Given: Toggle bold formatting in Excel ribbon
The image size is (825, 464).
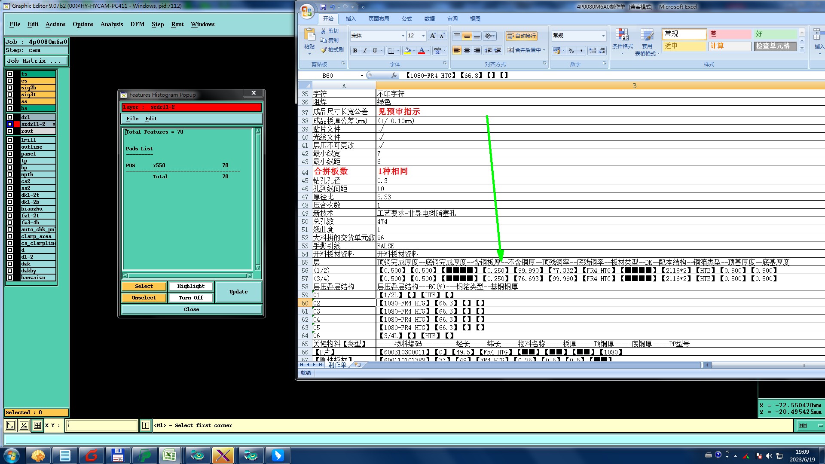Looking at the screenshot, I should pyautogui.click(x=355, y=51).
